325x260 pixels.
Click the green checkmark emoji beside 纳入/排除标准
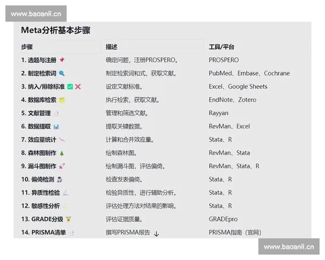(x=70, y=87)
